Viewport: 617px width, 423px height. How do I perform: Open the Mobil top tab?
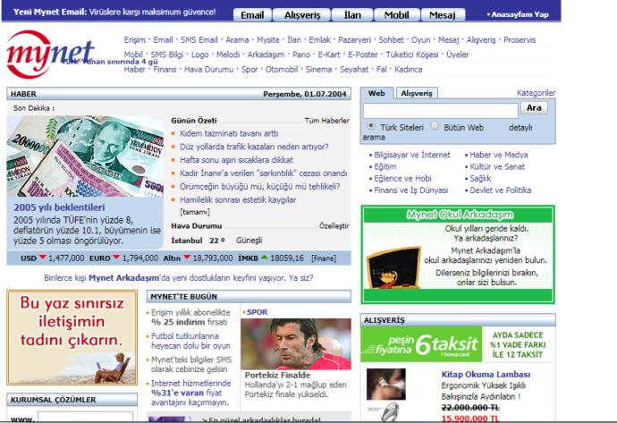coord(396,15)
